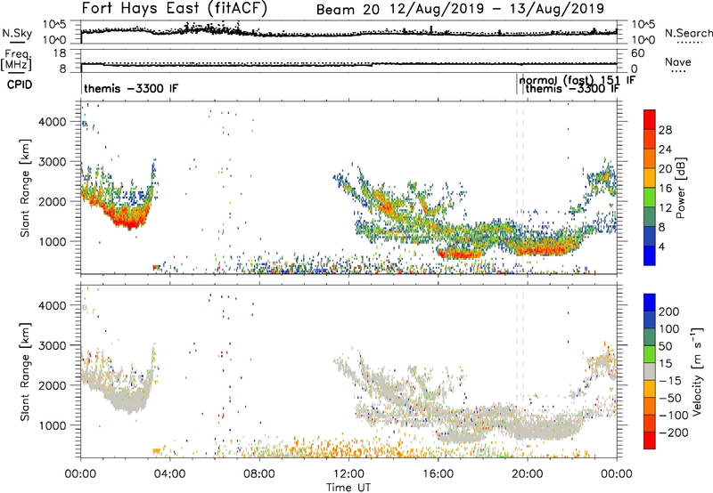Screen dimensions: 713x493
Task: Click the '28' tick on Power scale
Action: point(665,130)
